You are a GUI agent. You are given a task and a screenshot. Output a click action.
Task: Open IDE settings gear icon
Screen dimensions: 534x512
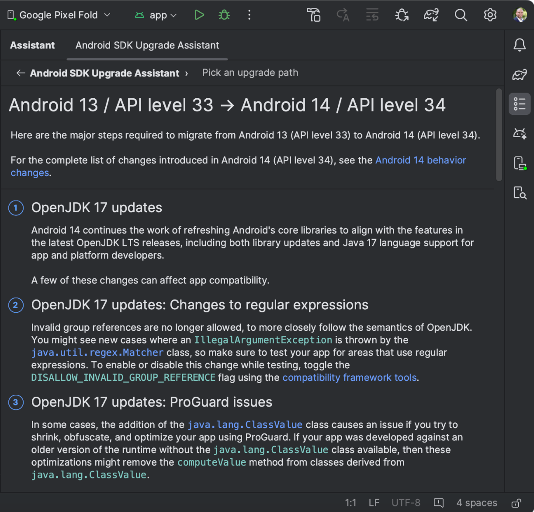(x=490, y=15)
